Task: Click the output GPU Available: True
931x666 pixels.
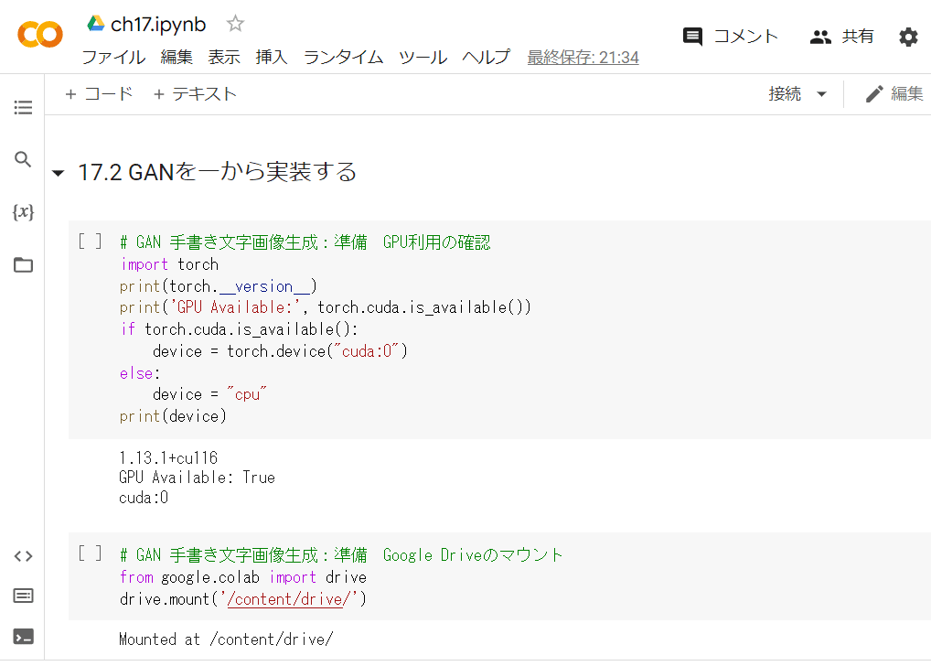Action: (x=198, y=477)
